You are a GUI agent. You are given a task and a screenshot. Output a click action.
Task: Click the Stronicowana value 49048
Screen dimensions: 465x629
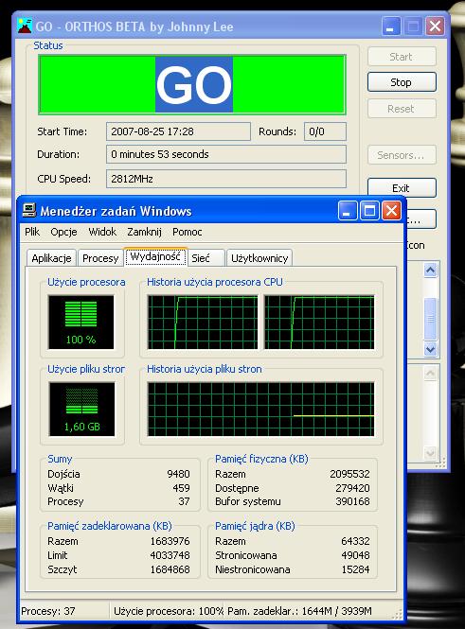(x=355, y=555)
